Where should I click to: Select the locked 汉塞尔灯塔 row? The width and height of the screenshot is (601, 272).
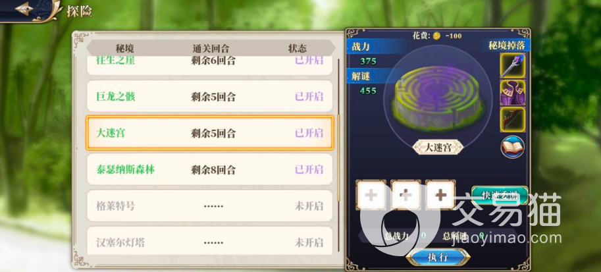coord(210,241)
